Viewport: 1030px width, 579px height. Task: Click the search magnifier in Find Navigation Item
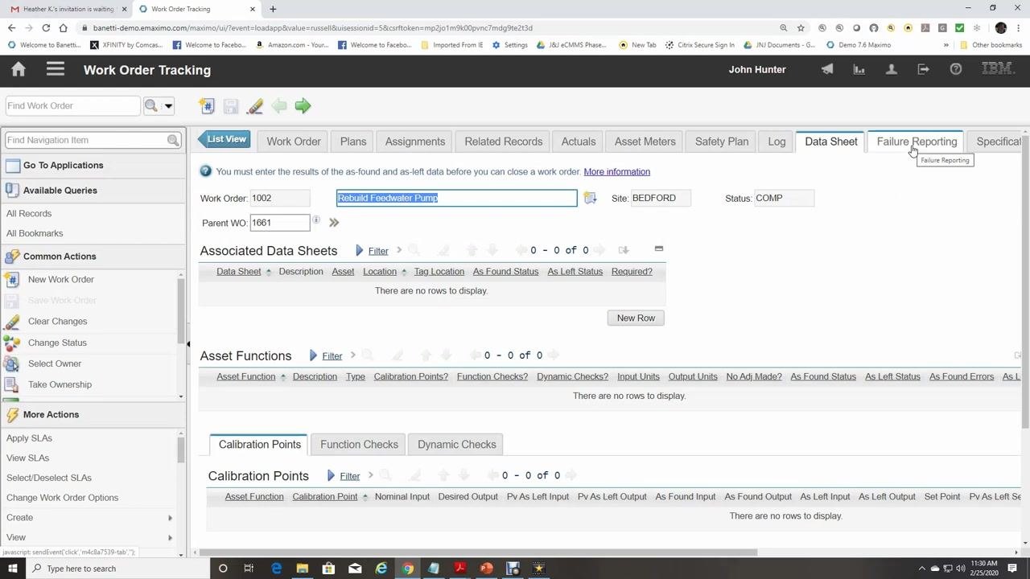click(173, 140)
